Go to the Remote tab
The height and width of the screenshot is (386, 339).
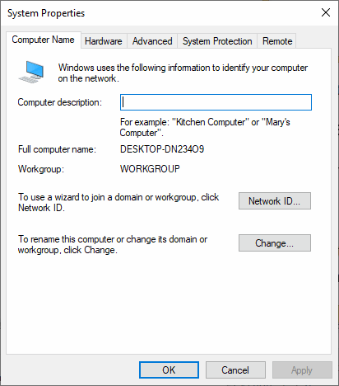pos(277,41)
